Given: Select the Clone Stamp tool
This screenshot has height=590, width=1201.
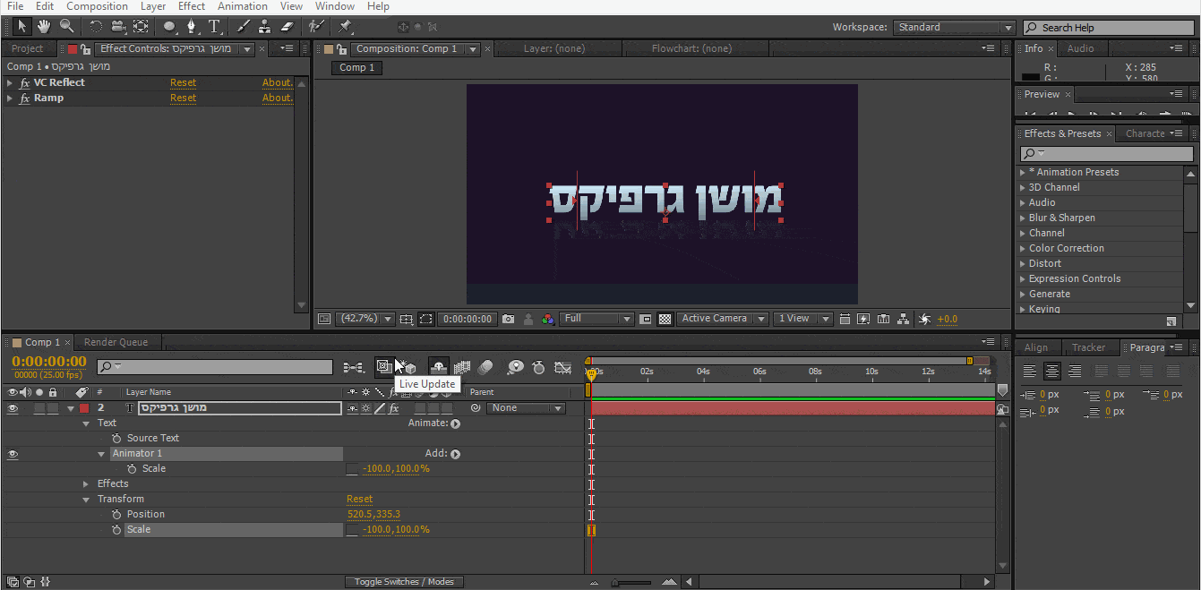Looking at the screenshot, I should 264,27.
